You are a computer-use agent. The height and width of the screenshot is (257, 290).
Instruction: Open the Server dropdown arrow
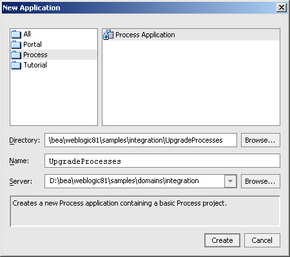[x=231, y=181]
